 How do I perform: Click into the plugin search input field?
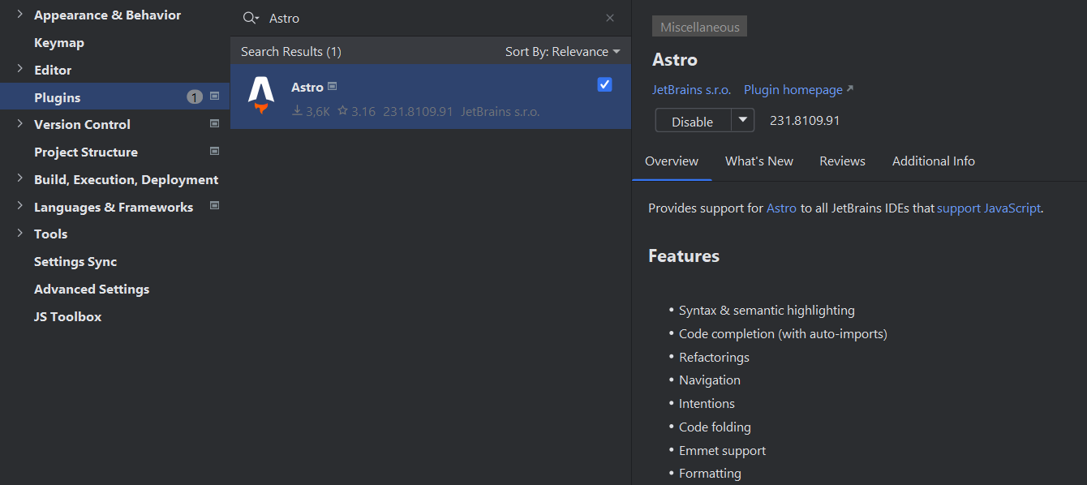[430, 18]
